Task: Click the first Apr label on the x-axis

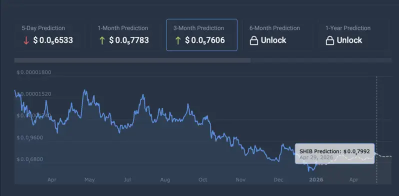Action: pos(52,179)
